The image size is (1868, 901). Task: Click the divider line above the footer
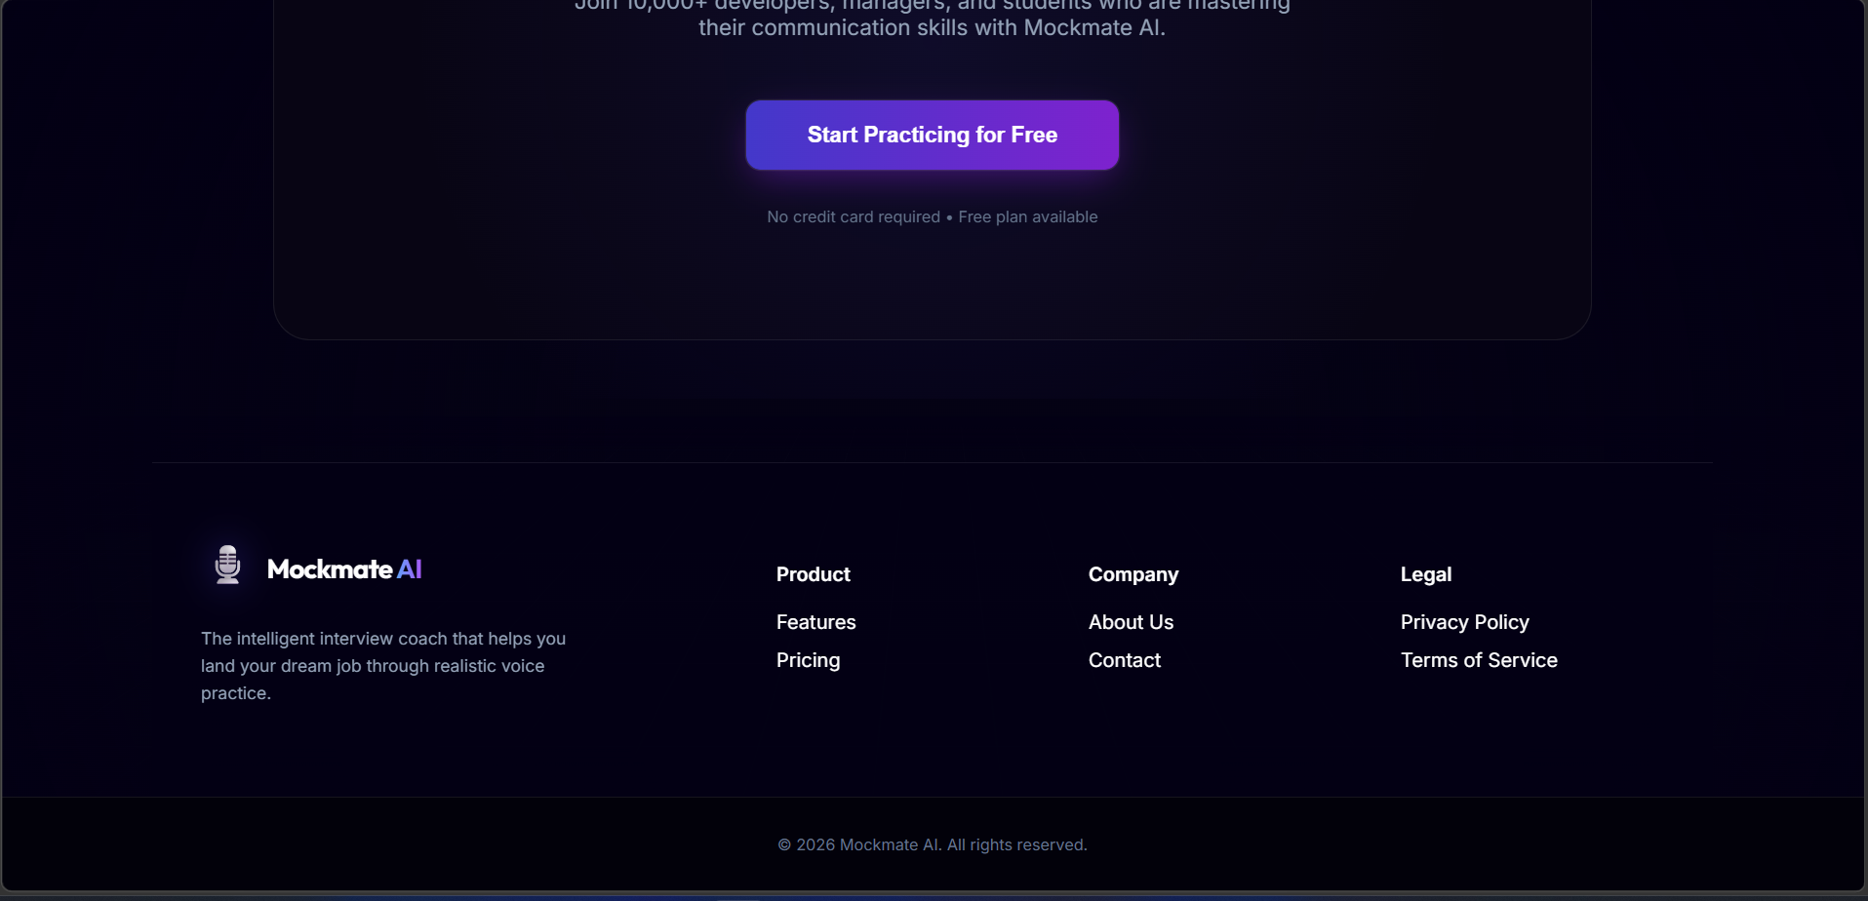[x=932, y=461]
